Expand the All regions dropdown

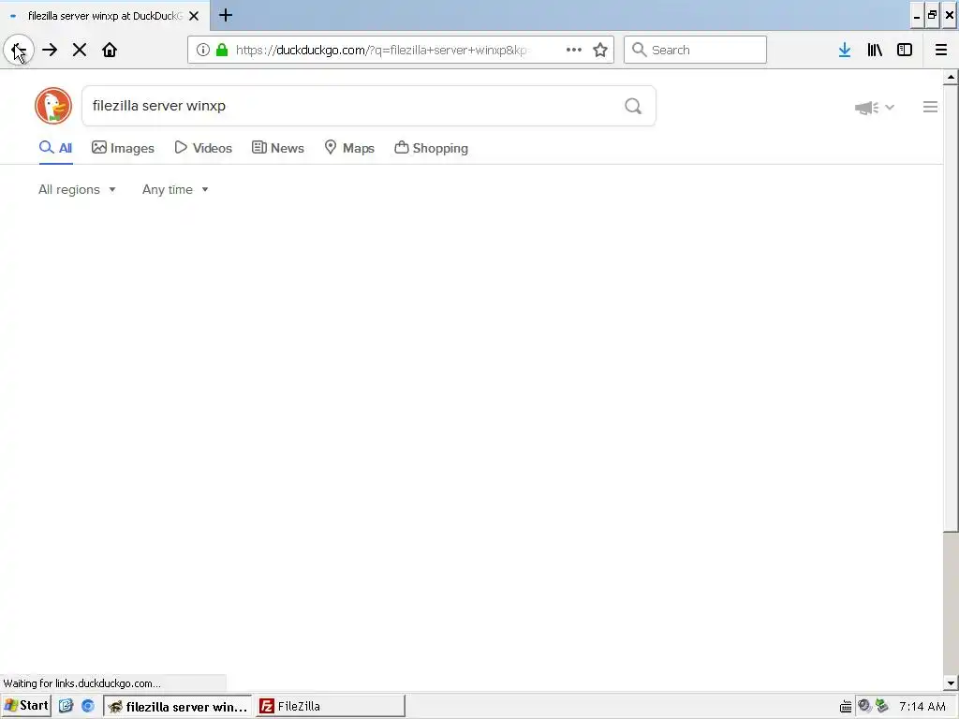(77, 189)
